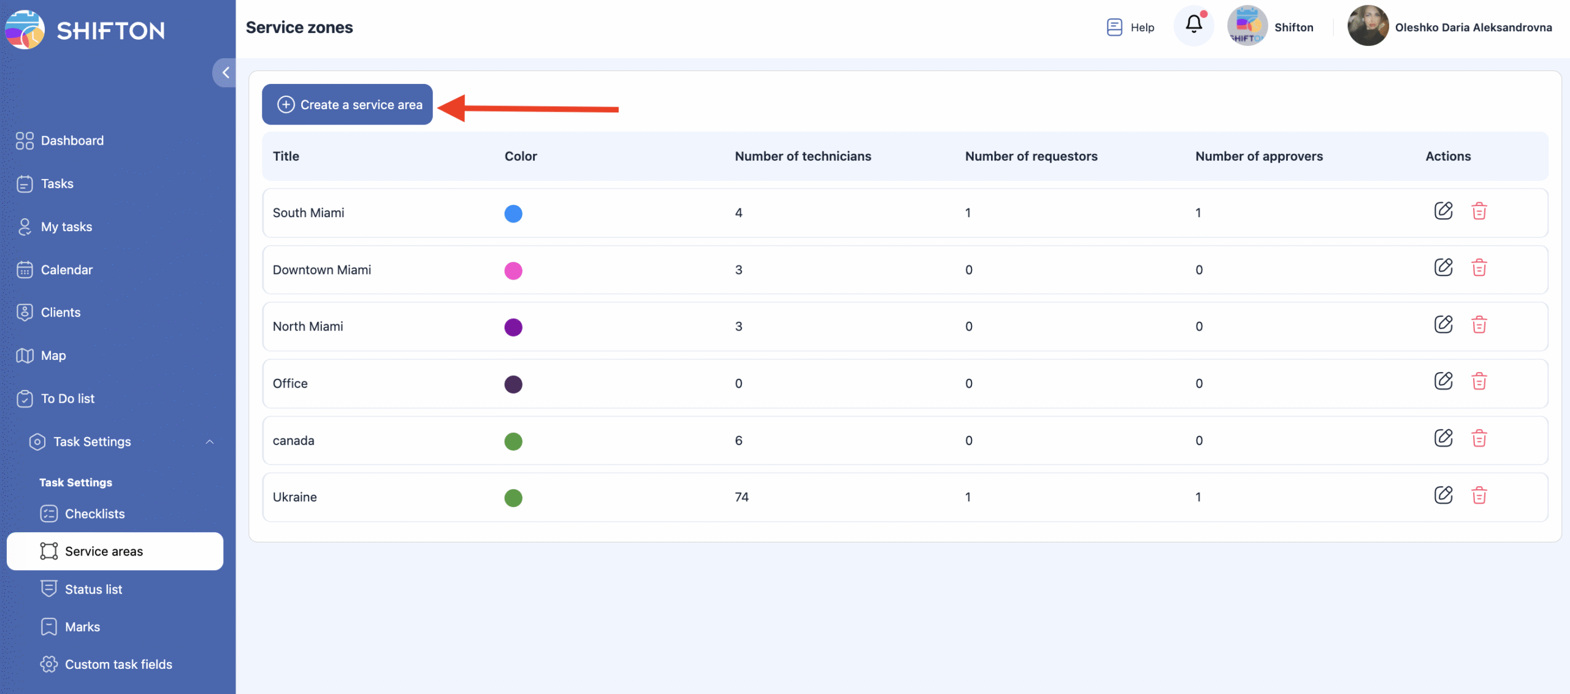Navigate to Custom task fields
The height and width of the screenshot is (694, 1570).
click(x=118, y=665)
